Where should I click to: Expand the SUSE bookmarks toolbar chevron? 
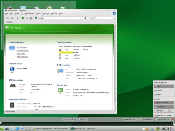(13, 23)
